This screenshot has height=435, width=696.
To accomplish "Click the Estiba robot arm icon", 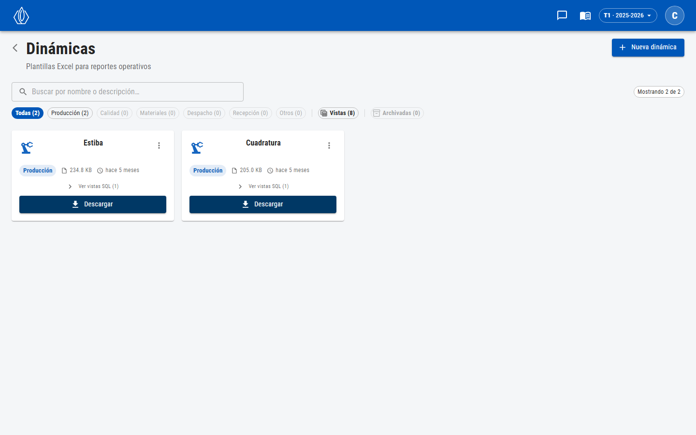I will tap(27, 147).
